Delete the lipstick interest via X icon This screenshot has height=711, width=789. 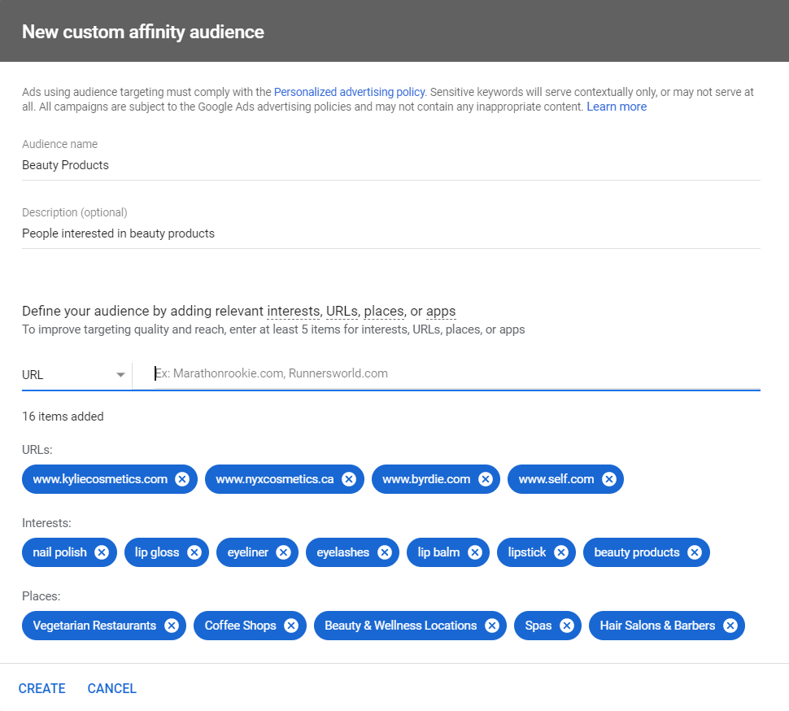pos(561,552)
